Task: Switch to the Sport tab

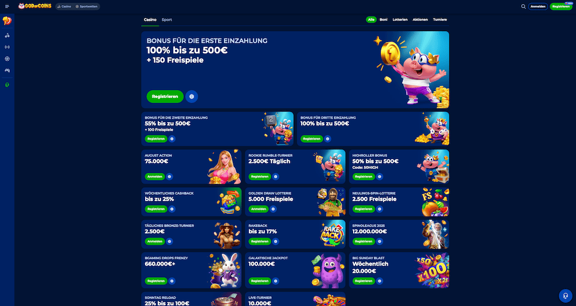Action: tap(167, 20)
